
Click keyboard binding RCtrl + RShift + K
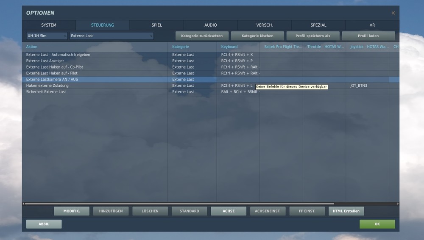tap(238, 55)
